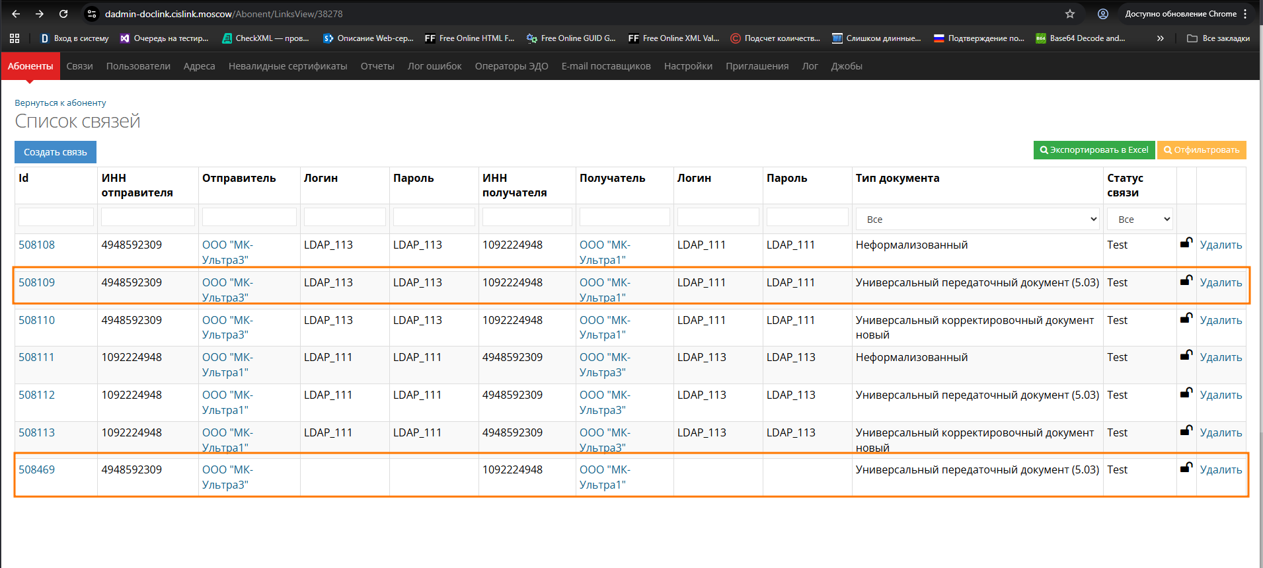Bookmark this page with the star icon
The height and width of the screenshot is (568, 1263).
(x=1070, y=14)
